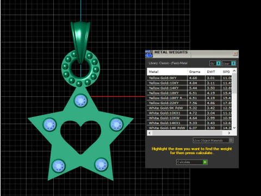
Task: Sort by the Grams column header
Action: pos(196,72)
